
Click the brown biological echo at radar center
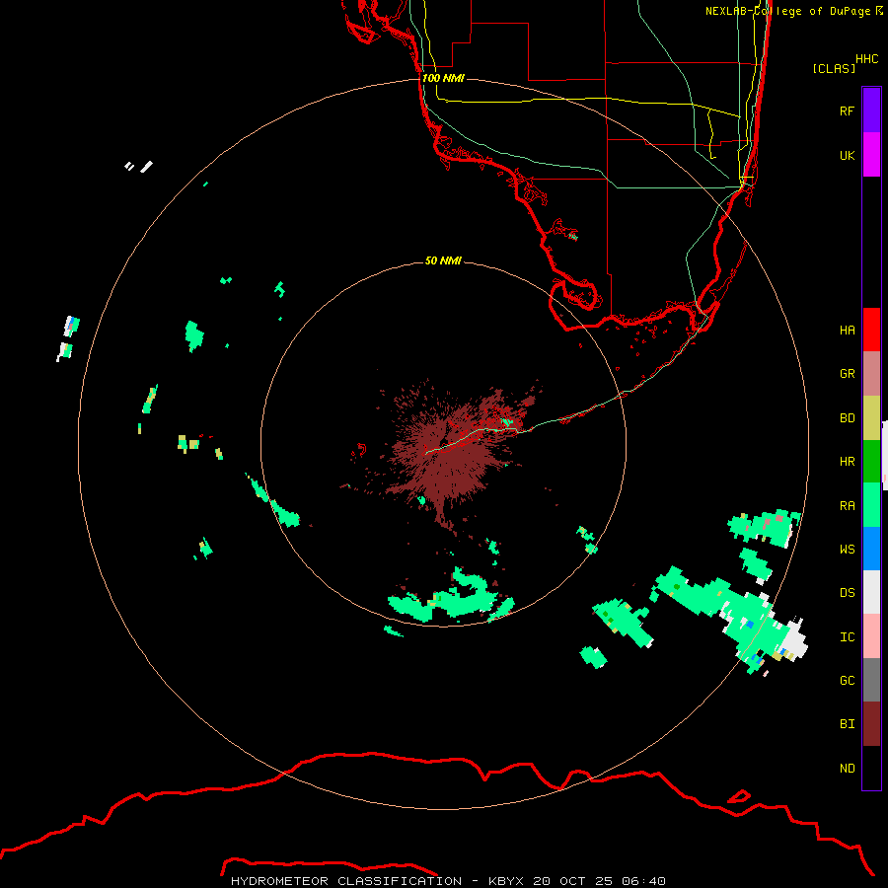tap(447, 453)
